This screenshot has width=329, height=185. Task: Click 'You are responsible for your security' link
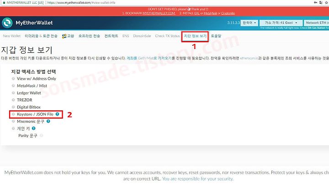(198, 179)
